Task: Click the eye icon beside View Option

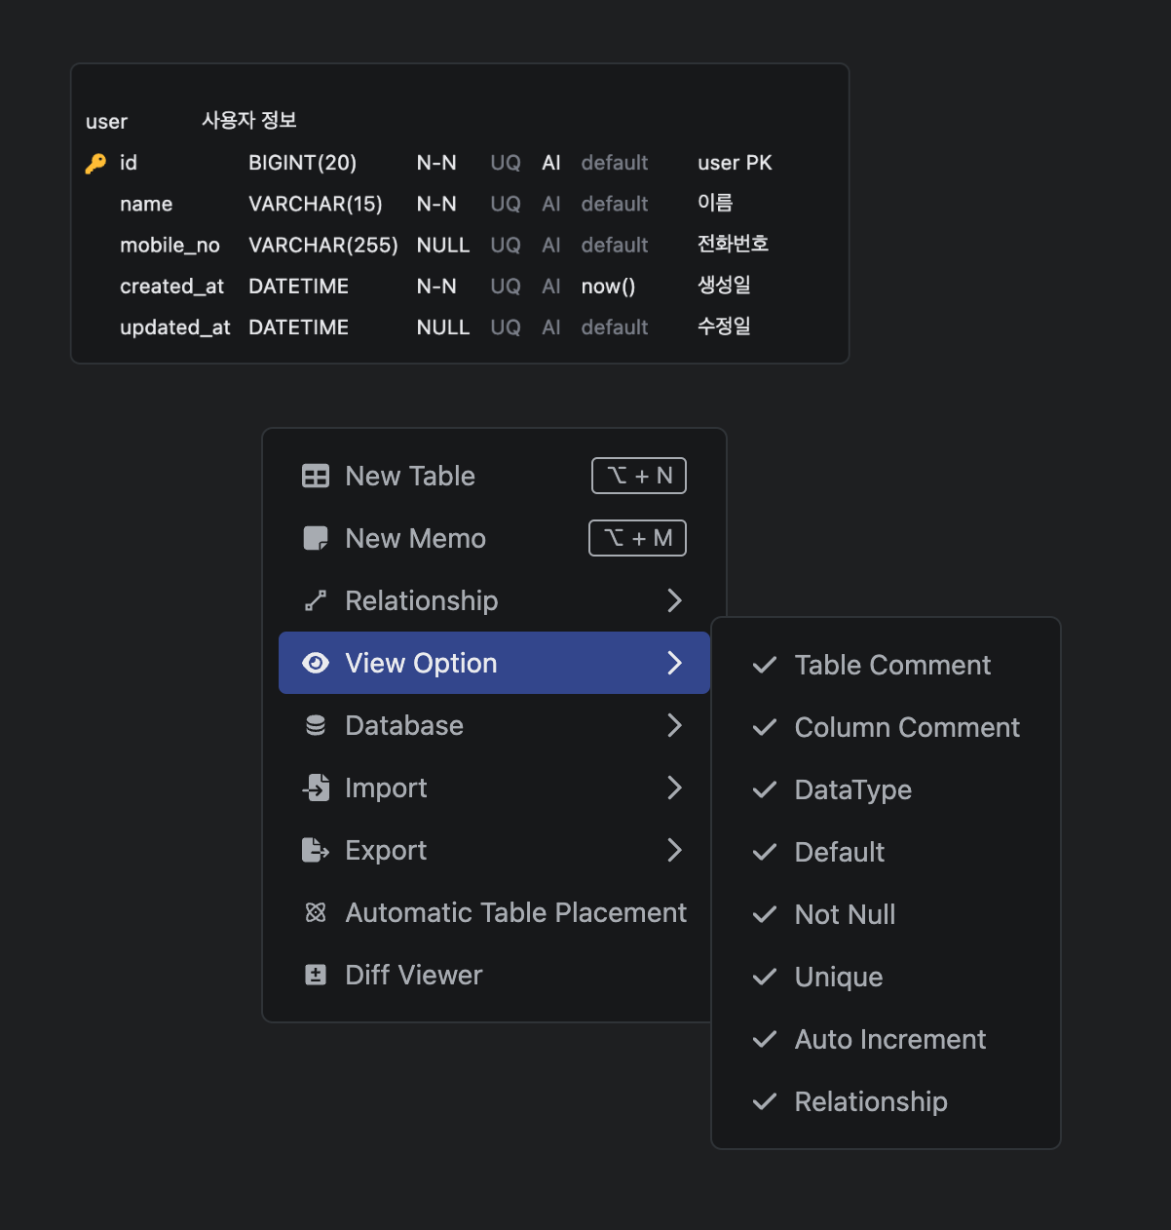Action: click(x=316, y=663)
